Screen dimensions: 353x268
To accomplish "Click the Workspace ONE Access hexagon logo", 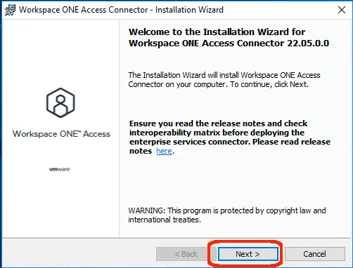I will 60,102.
